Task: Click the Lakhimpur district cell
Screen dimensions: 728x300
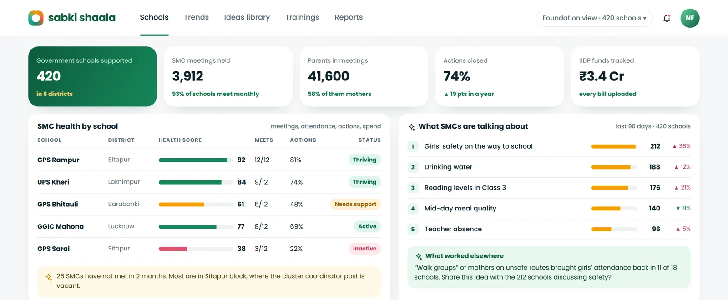Action: 124,182
